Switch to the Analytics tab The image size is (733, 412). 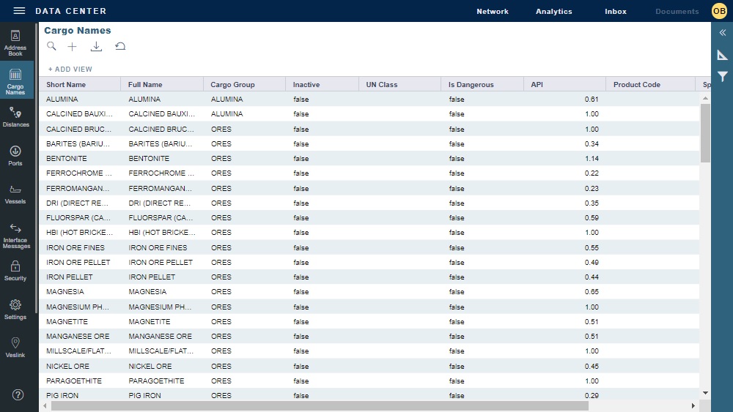point(553,12)
